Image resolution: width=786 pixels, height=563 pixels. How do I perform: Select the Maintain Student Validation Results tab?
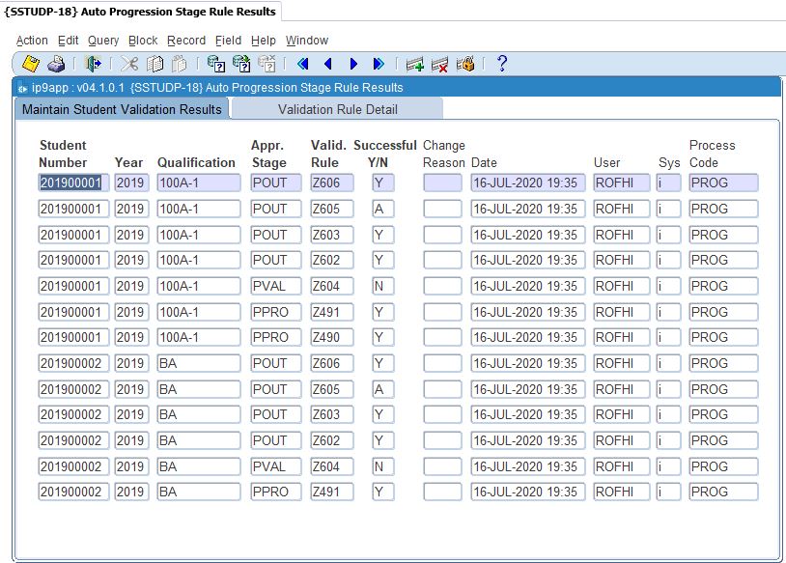pos(122,109)
